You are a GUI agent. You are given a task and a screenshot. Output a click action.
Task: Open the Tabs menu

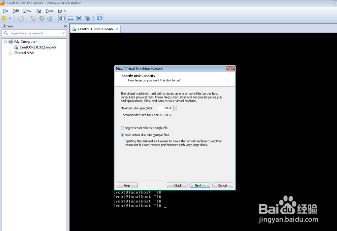click(x=50, y=11)
